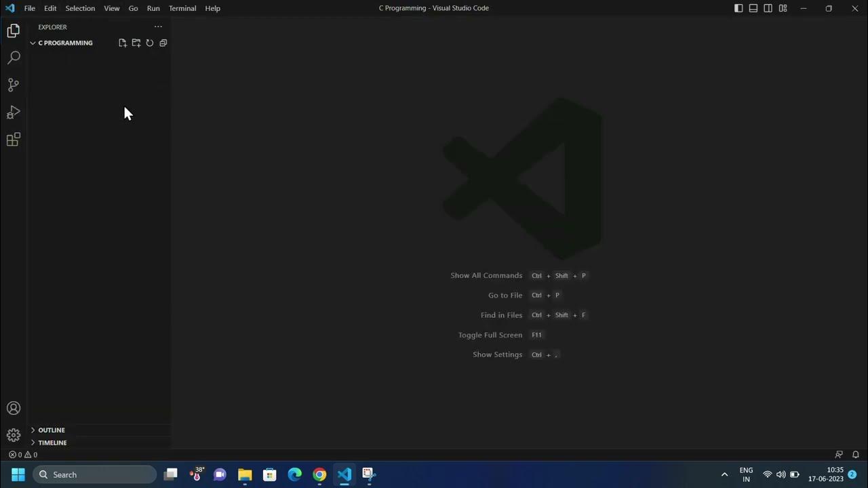Image resolution: width=868 pixels, height=488 pixels.
Task: Open the Edit menu
Action: coord(50,8)
